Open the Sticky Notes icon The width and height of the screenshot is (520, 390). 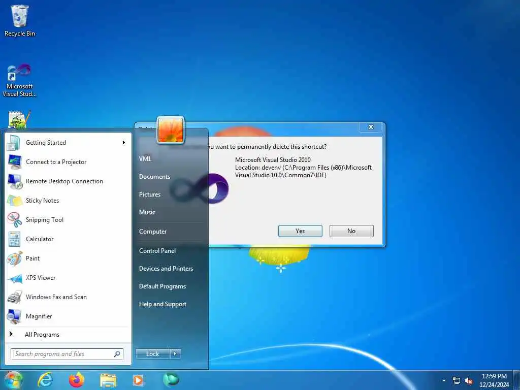(x=15, y=201)
